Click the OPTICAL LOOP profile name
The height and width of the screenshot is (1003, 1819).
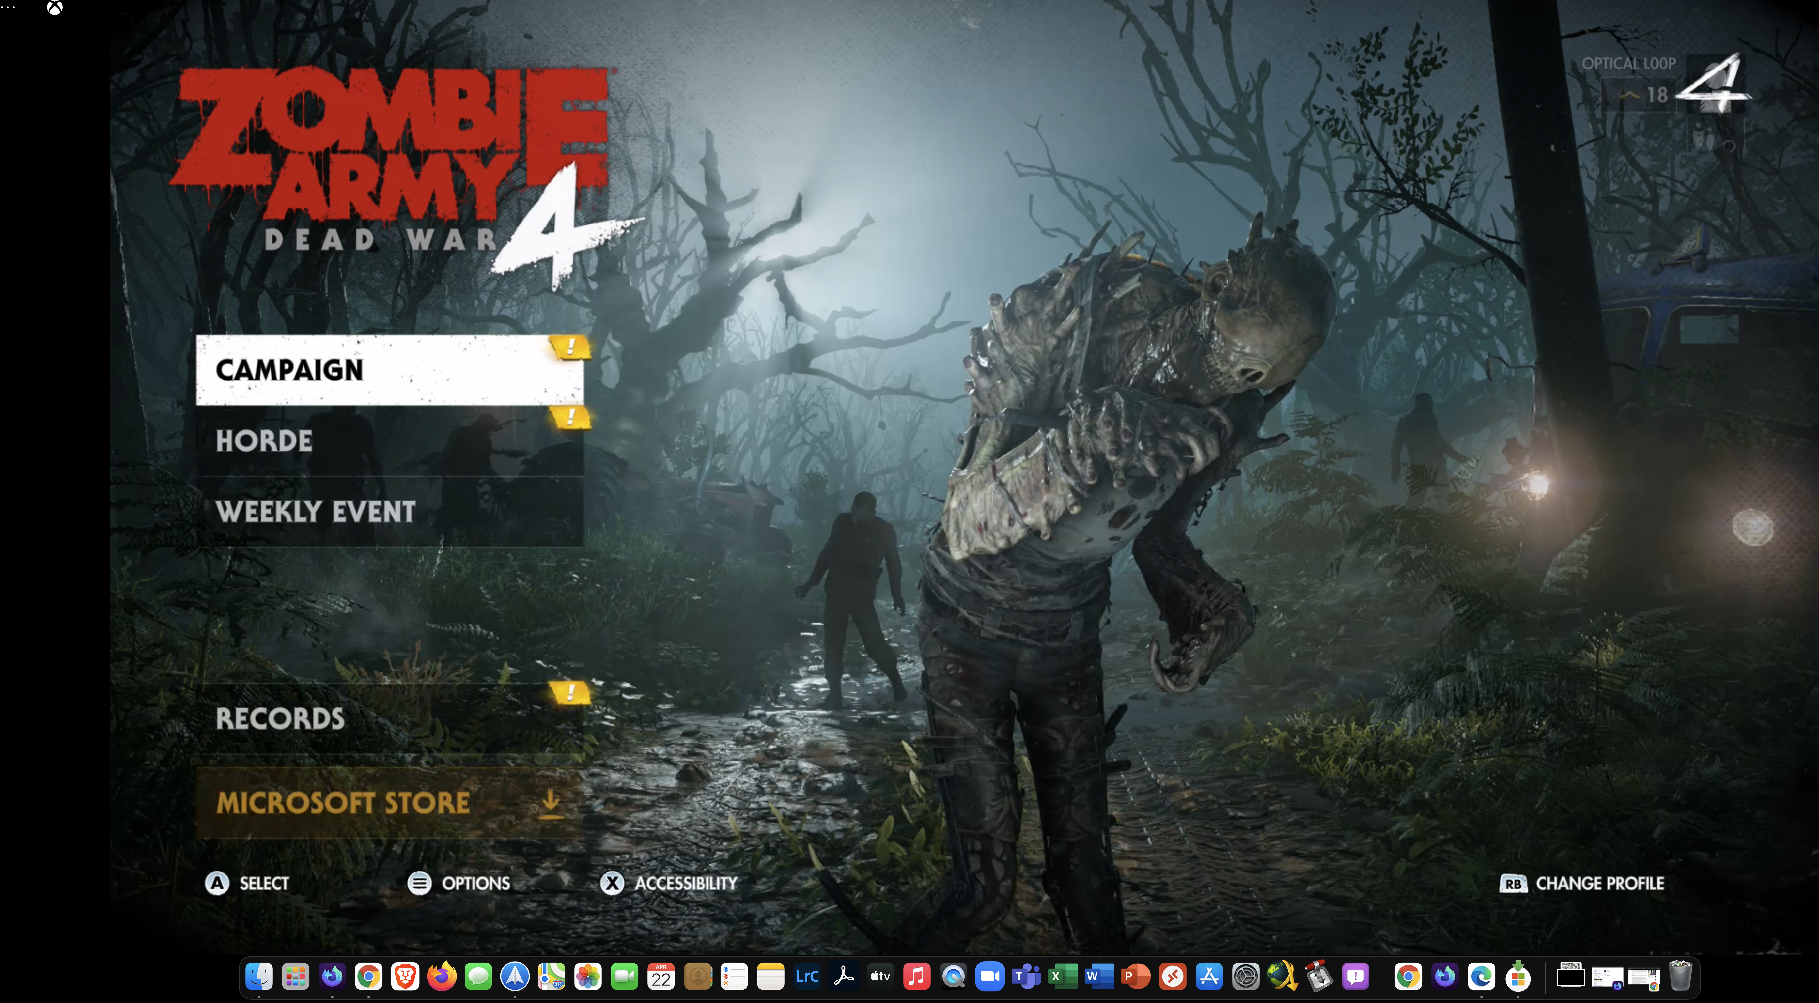pos(1628,64)
